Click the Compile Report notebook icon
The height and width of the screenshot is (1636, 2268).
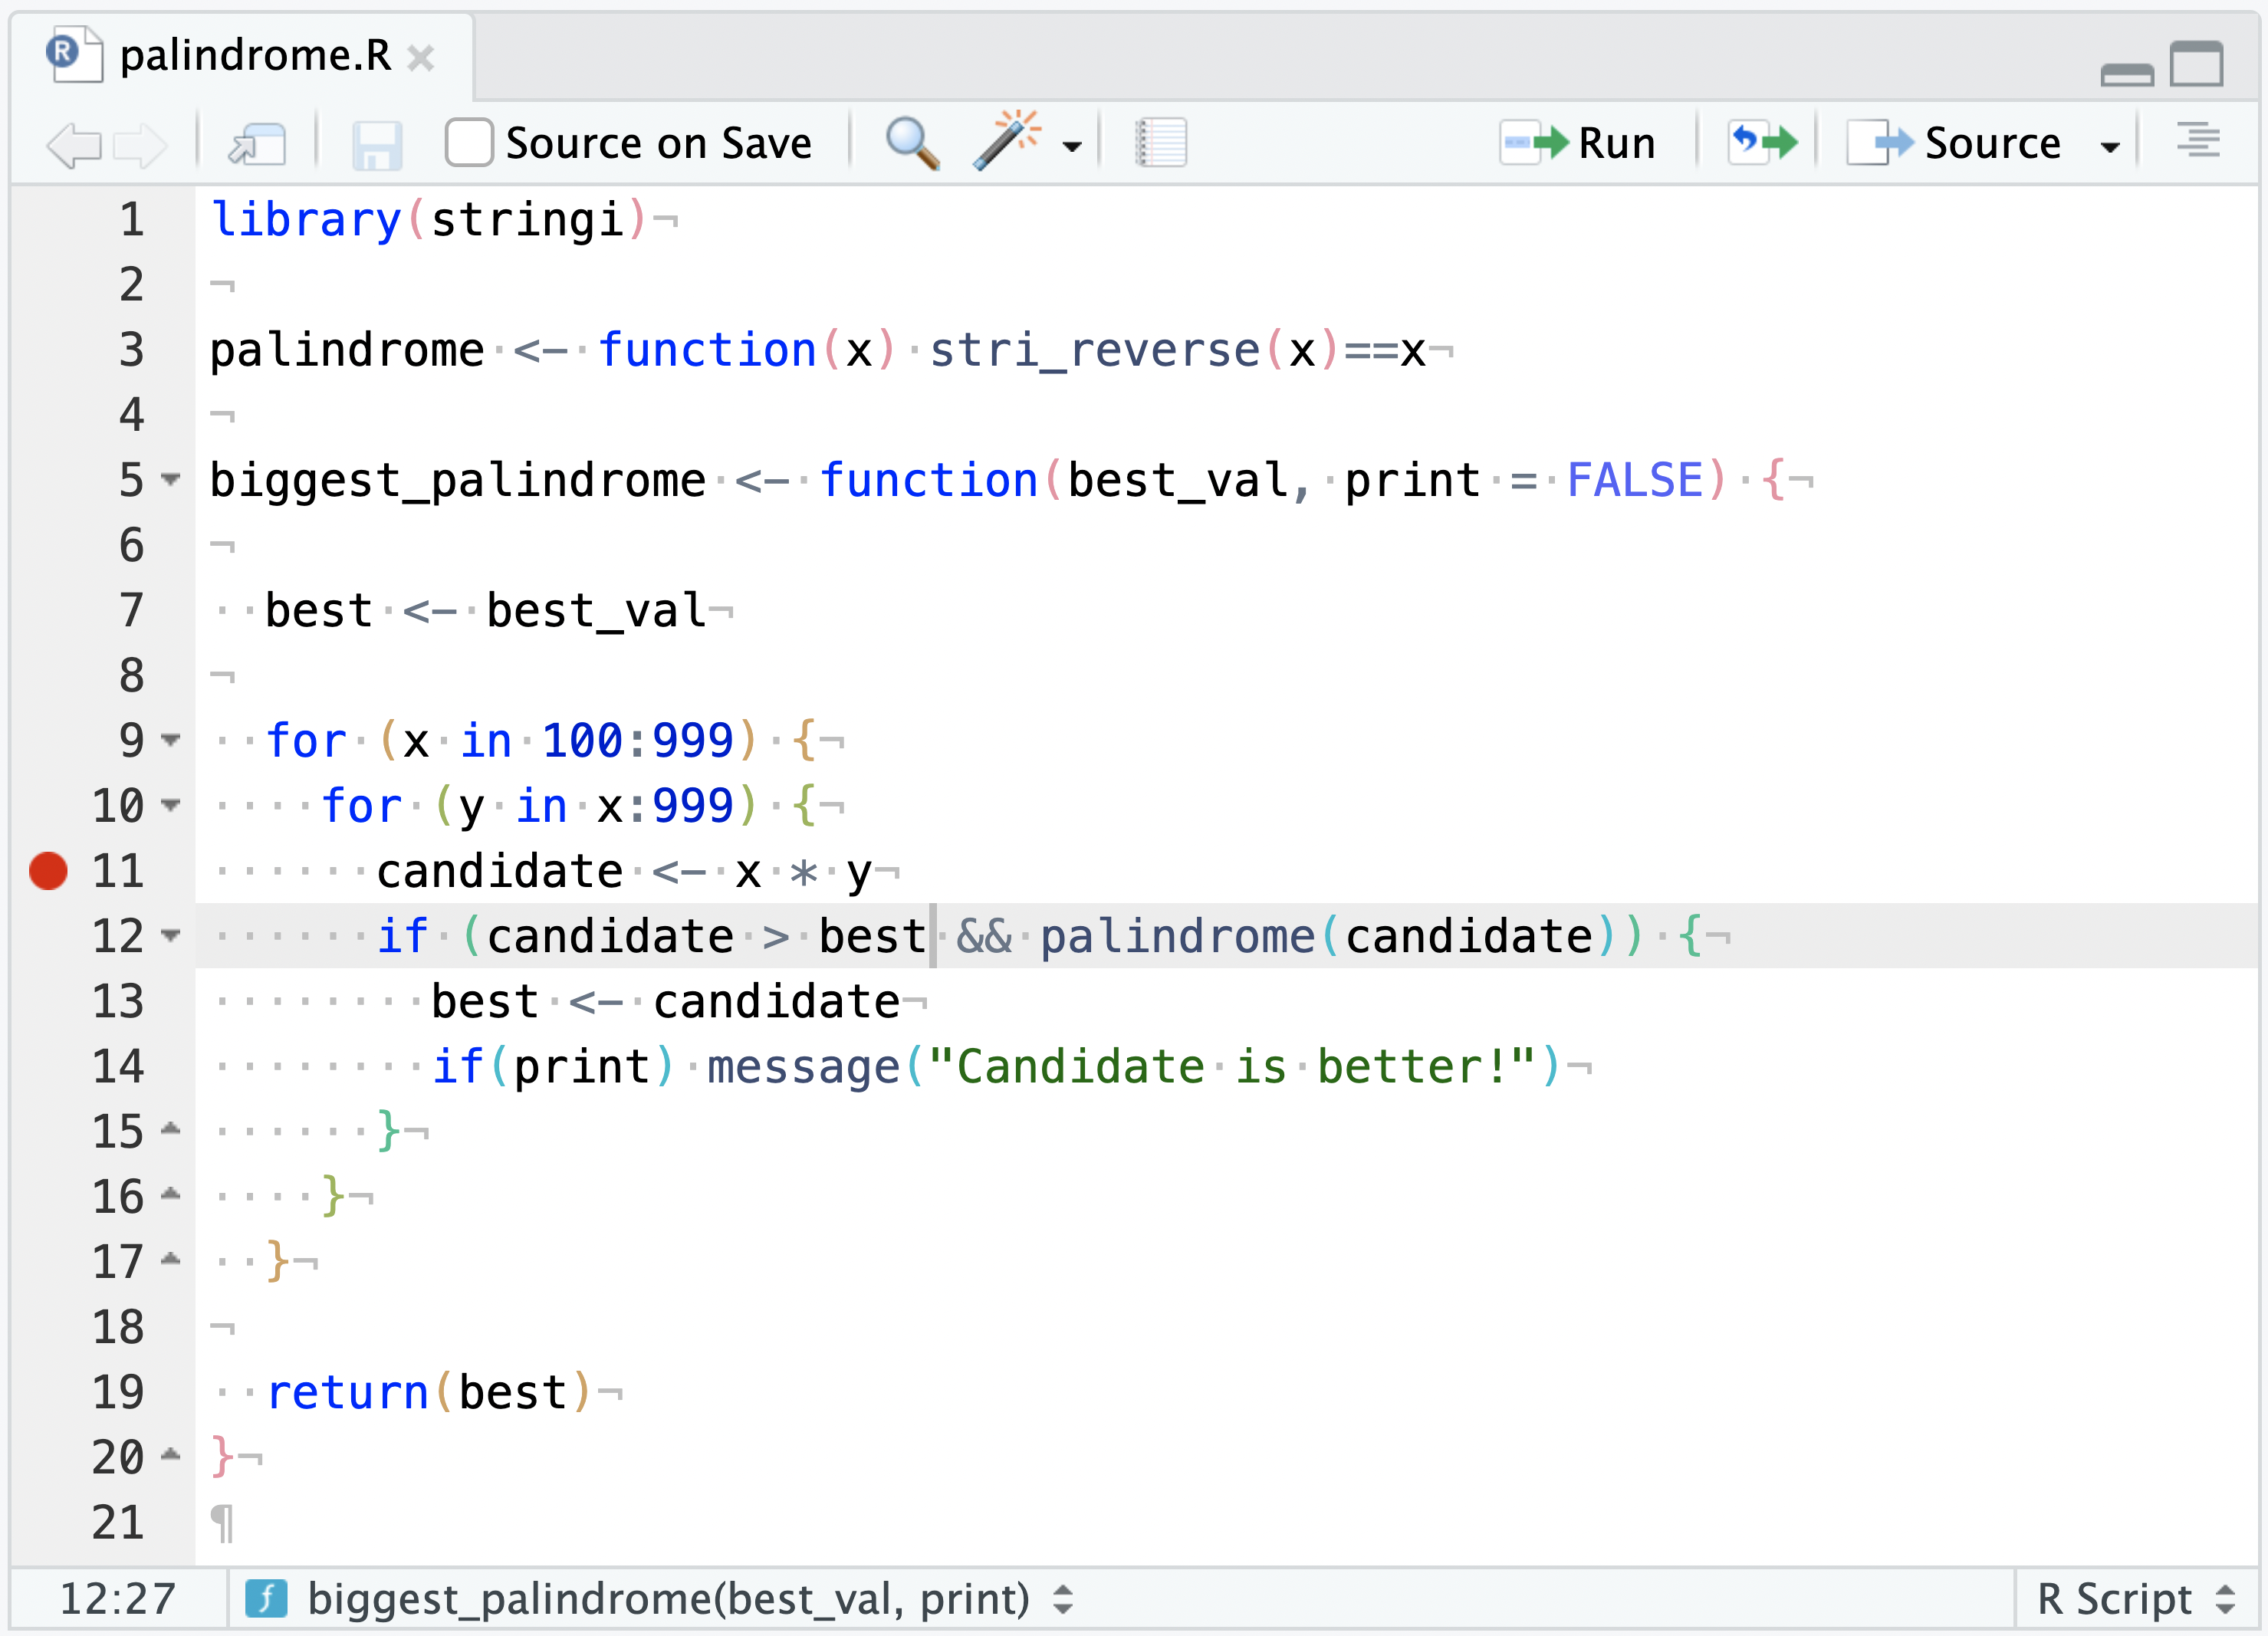click(x=1160, y=143)
